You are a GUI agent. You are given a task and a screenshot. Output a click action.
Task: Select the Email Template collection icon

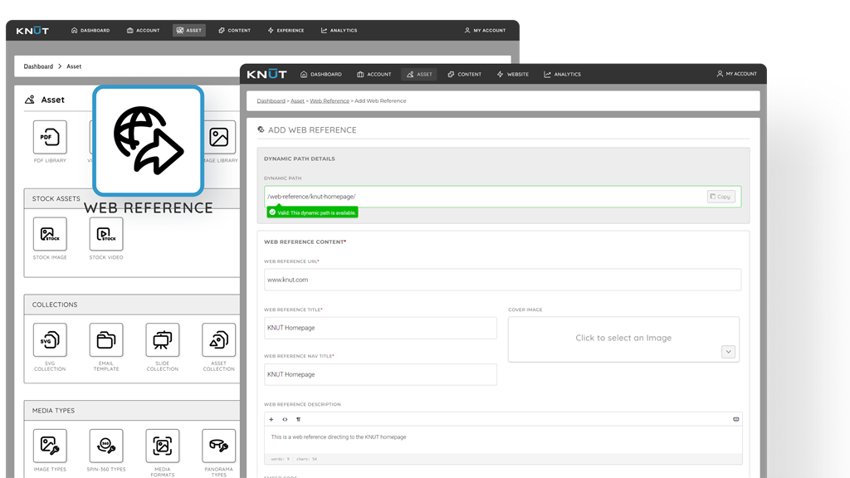pyautogui.click(x=106, y=340)
